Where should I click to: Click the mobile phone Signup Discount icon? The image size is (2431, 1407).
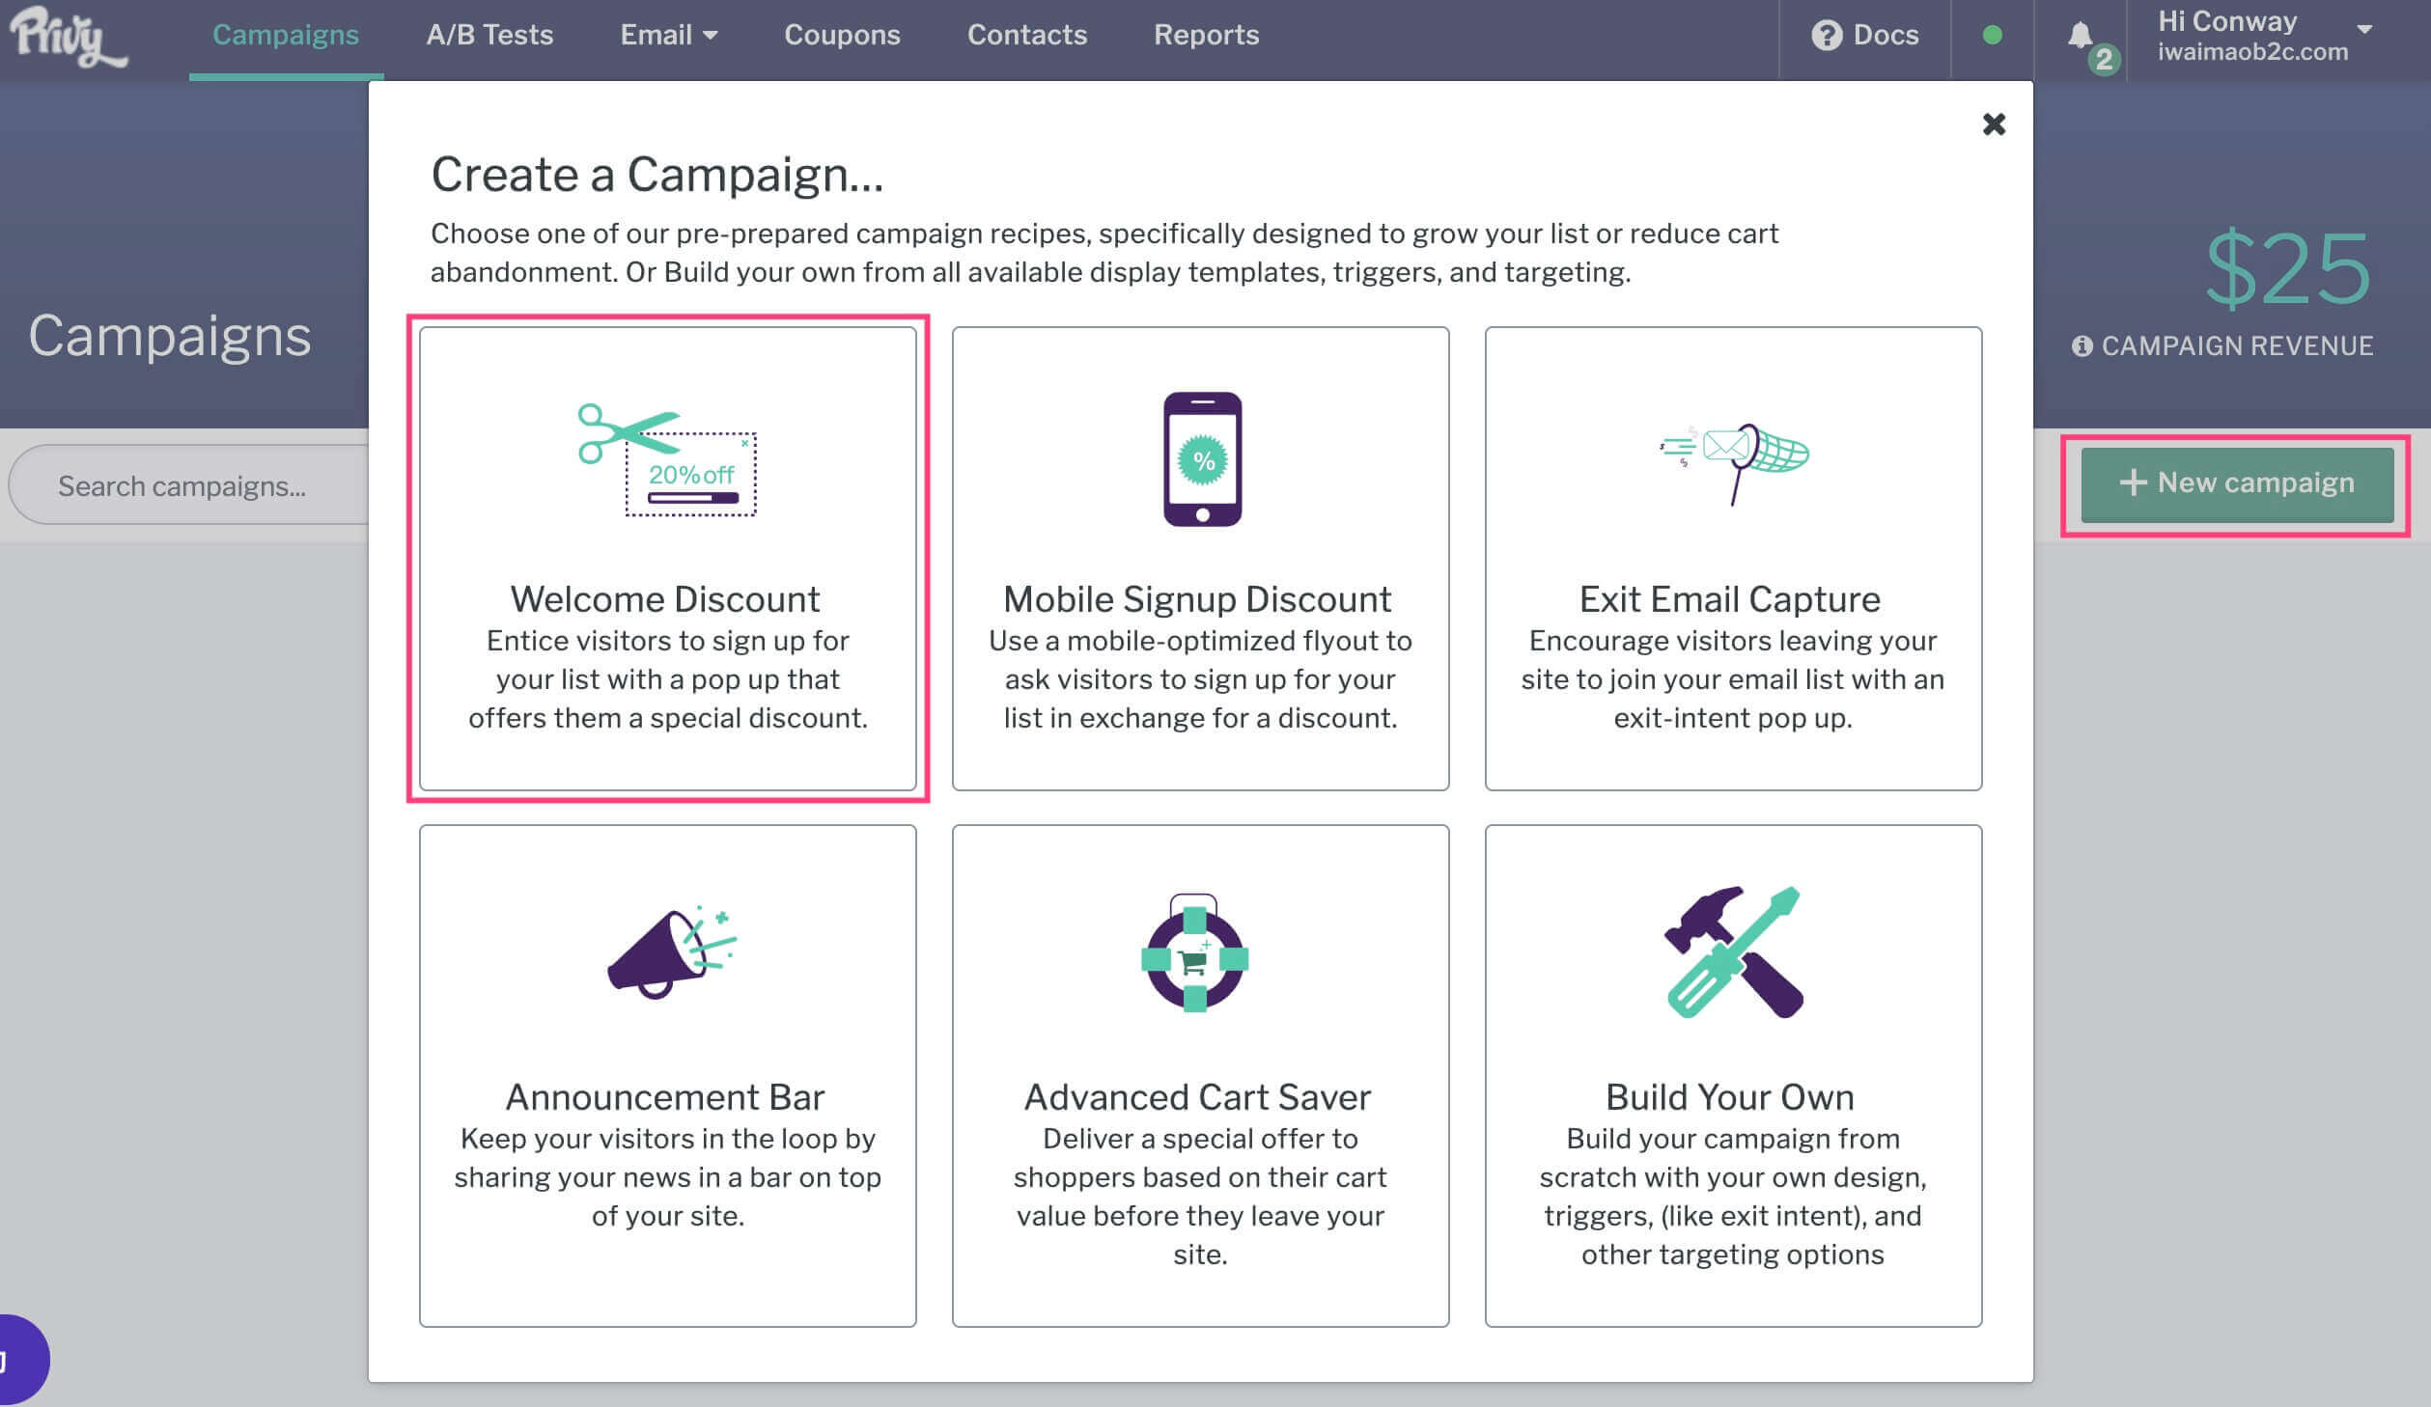point(1202,458)
